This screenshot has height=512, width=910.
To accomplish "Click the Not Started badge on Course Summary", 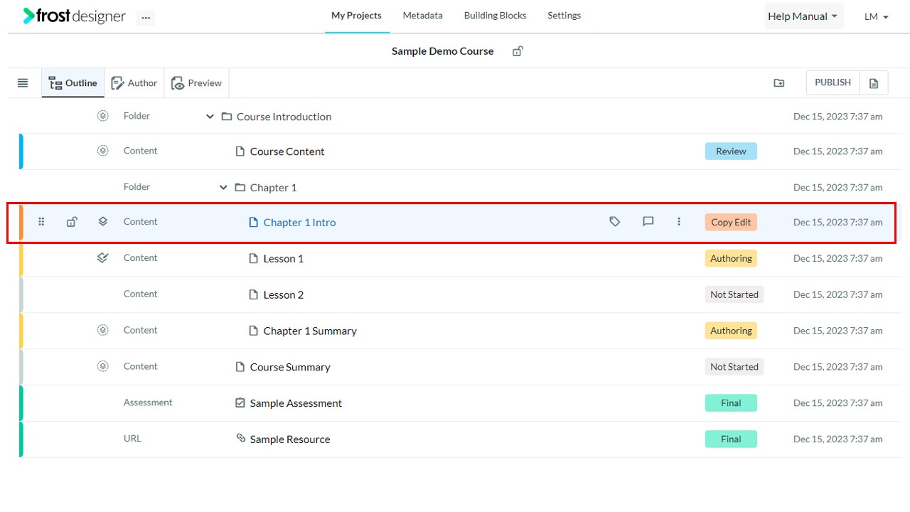I will 734,367.
